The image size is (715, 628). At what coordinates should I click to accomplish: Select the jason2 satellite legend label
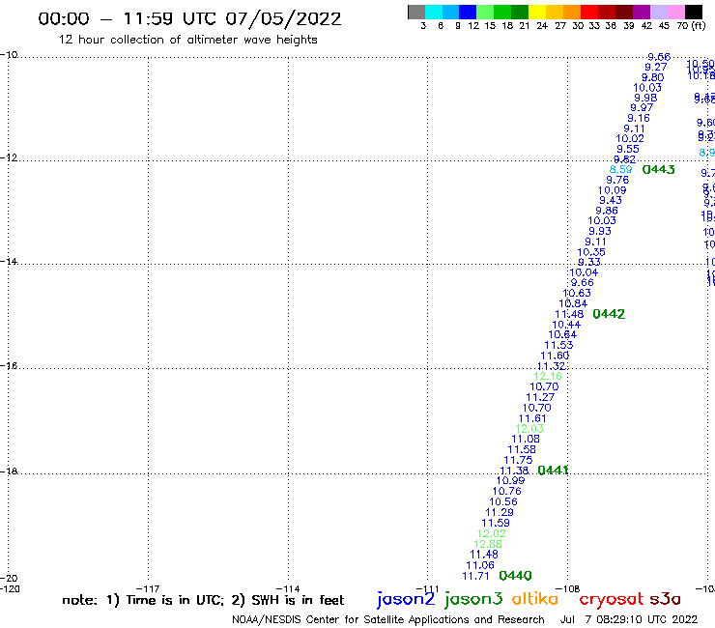406,599
